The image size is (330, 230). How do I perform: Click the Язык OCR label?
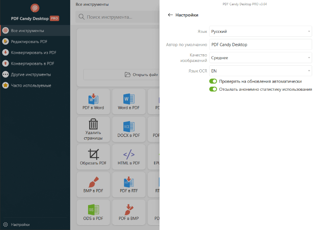pos(198,71)
